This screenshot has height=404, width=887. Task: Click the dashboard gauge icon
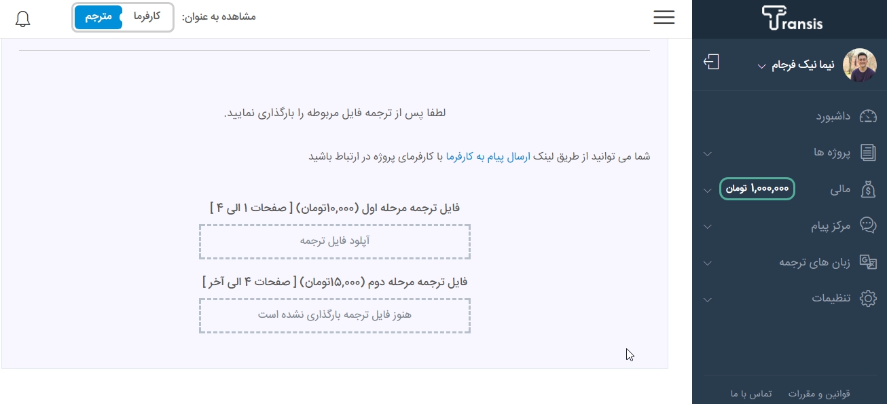click(868, 116)
